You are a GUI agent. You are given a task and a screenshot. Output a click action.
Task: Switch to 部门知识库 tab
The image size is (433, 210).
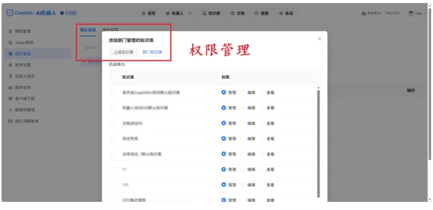pyautogui.click(x=153, y=52)
